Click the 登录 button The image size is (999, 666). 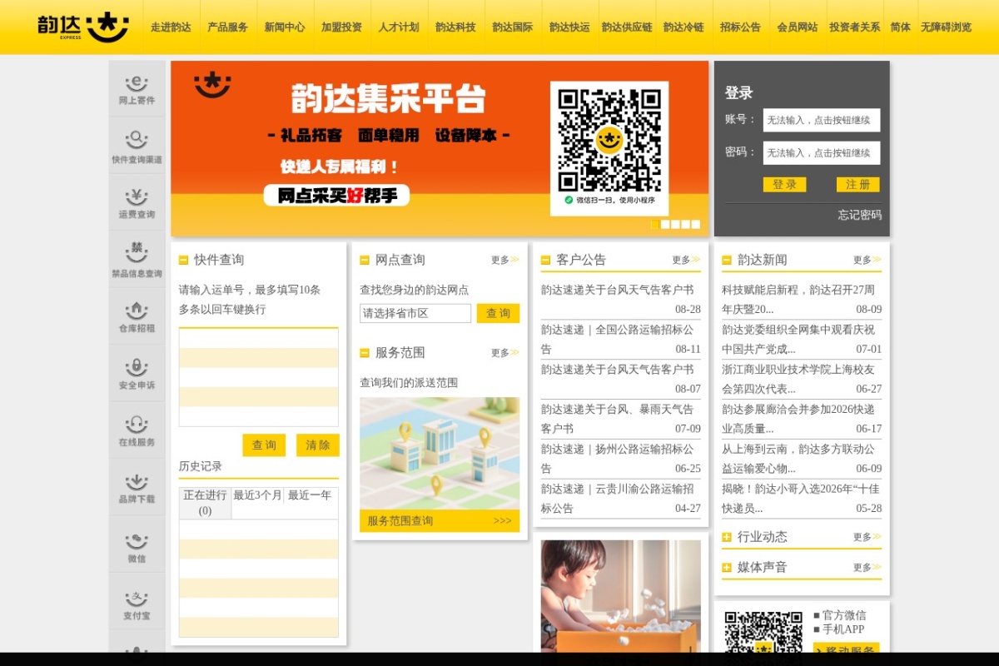(x=784, y=185)
